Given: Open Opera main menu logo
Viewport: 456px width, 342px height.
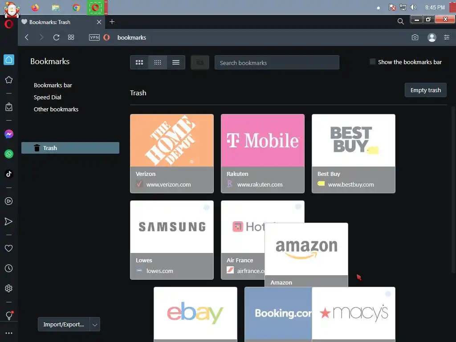Looking at the screenshot, I should click(x=9, y=24).
